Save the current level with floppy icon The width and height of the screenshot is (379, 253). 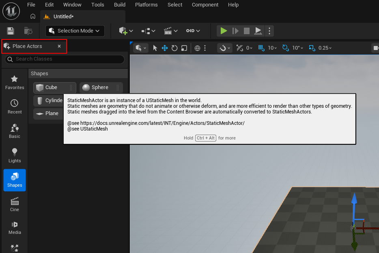coord(11,31)
